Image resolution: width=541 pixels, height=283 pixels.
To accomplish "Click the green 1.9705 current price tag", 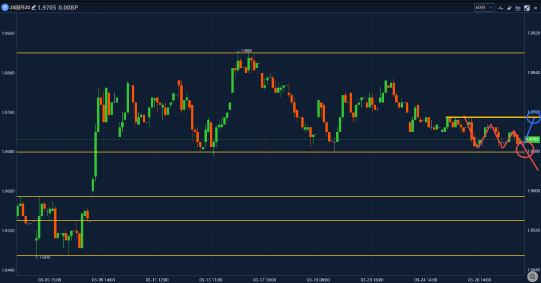I will pos(532,139).
